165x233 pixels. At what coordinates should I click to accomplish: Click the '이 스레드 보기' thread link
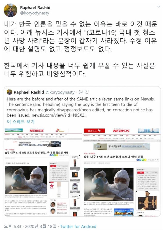pos(21,122)
